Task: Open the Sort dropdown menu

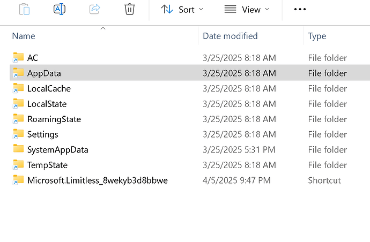Action: pos(182,10)
